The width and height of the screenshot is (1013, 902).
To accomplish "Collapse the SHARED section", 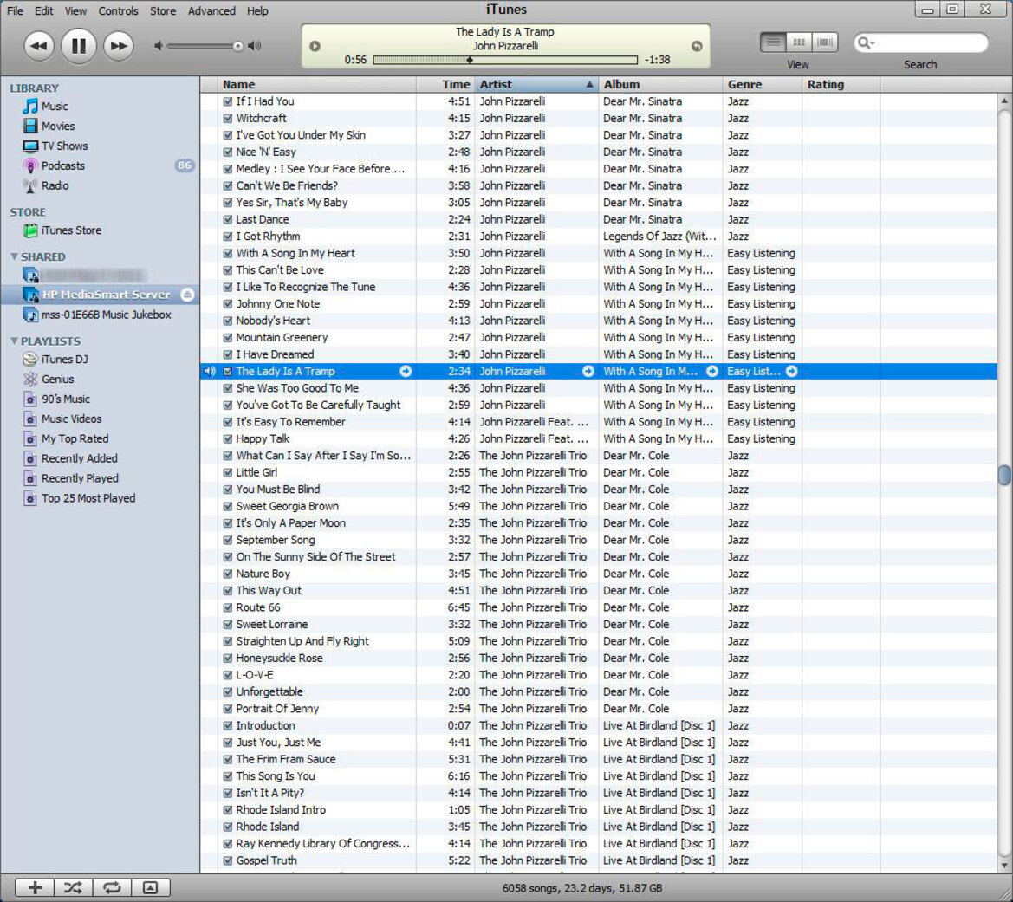I will pyautogui.click(x=14, y=256).
